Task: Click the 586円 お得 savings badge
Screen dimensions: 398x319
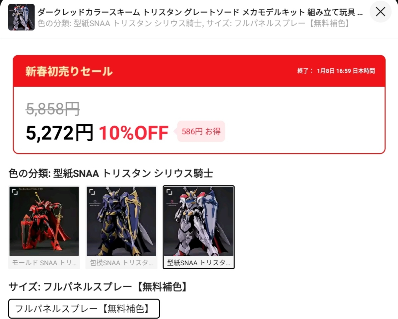Action: (201, 131)
